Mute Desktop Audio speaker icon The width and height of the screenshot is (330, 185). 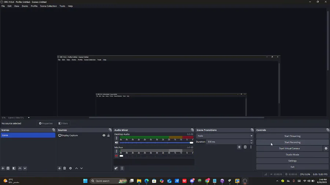[116, 143]
